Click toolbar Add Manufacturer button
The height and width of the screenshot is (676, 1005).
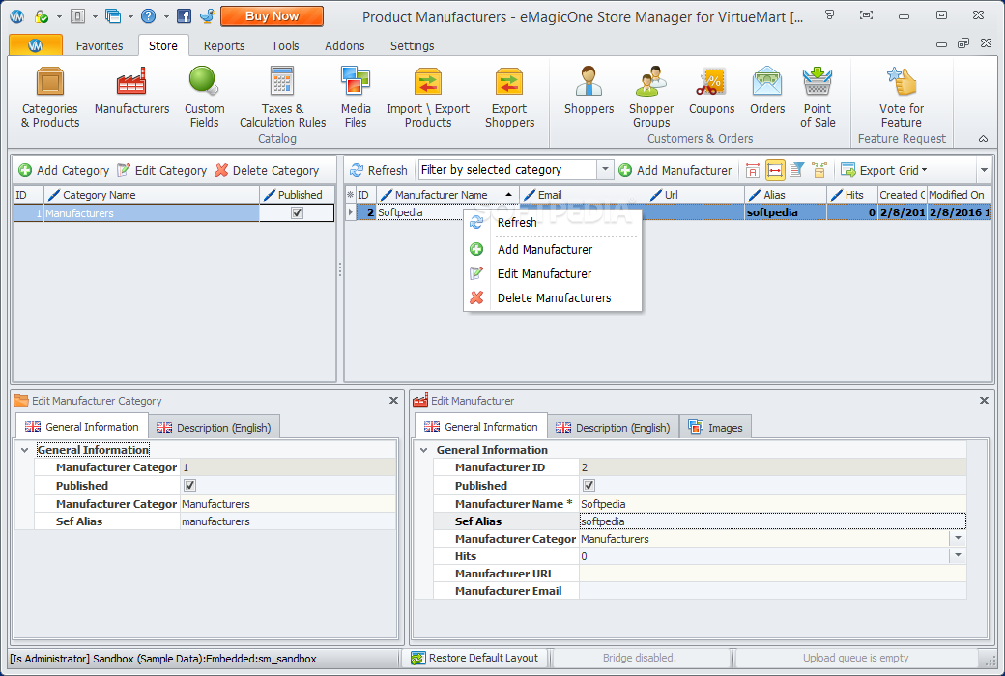(x=675, y=170)
